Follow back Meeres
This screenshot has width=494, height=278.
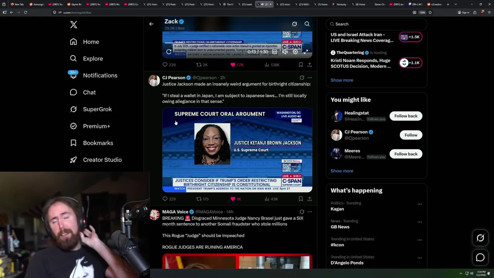[x=406, y=154]
